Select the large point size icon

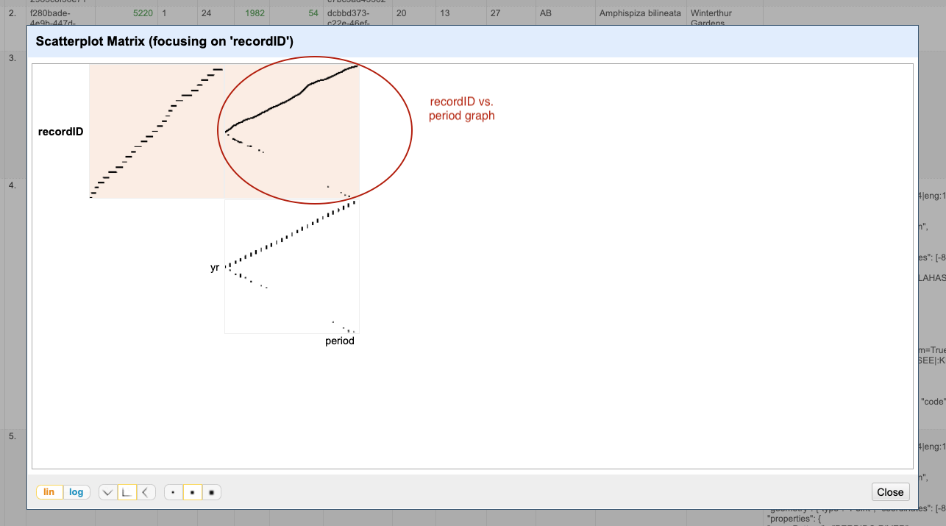point(212,491)
